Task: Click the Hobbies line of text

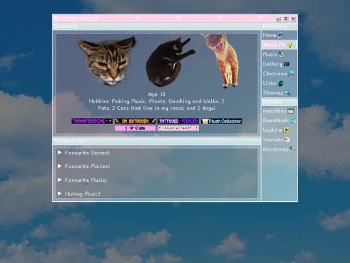Action: [157, 101]
